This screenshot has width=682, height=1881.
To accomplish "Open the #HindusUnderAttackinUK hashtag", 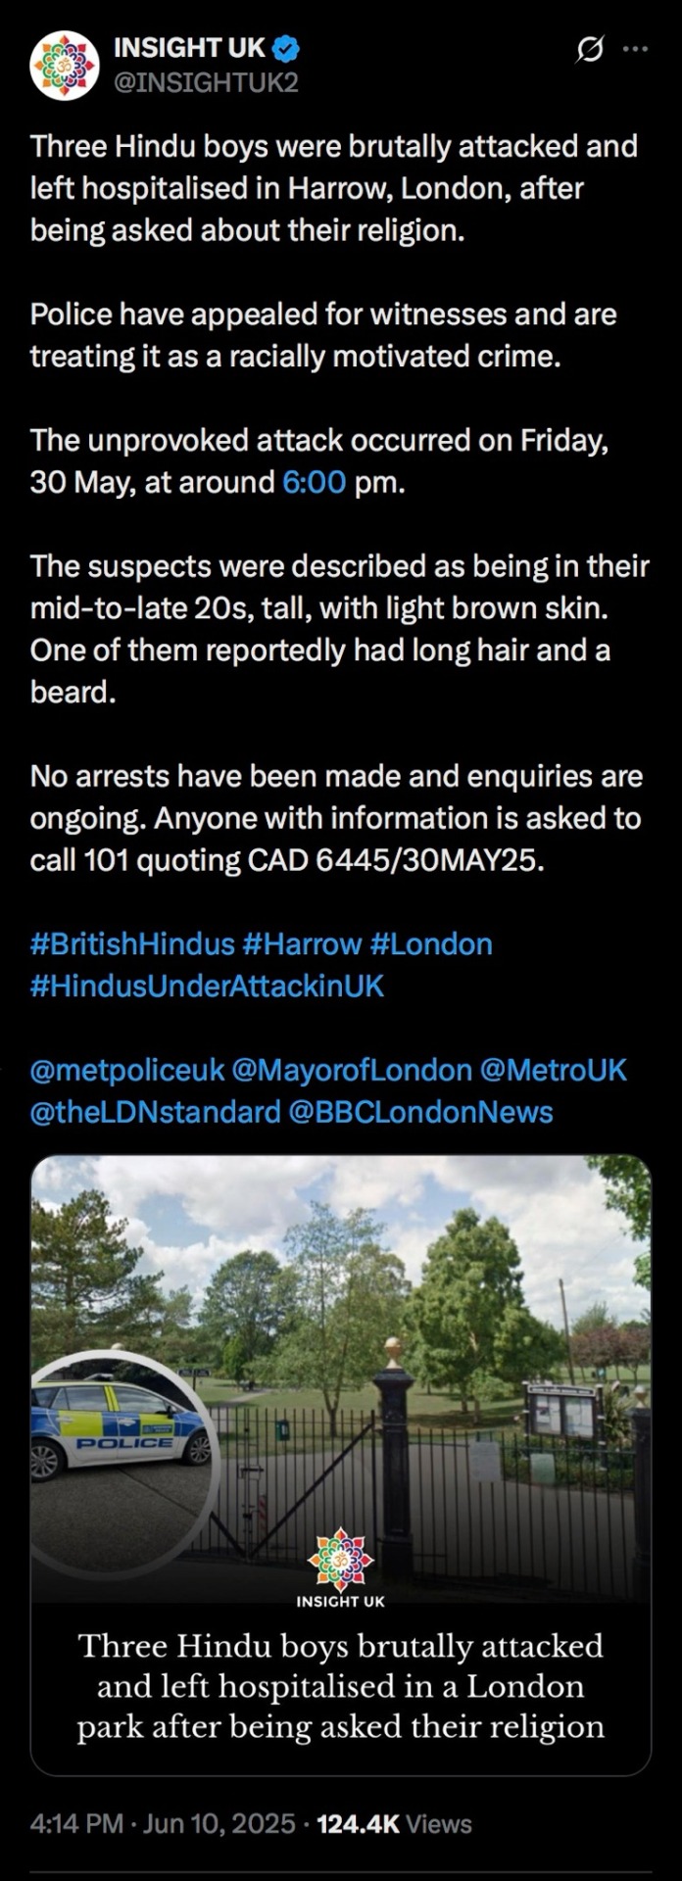I will click(x=208, y=986).
